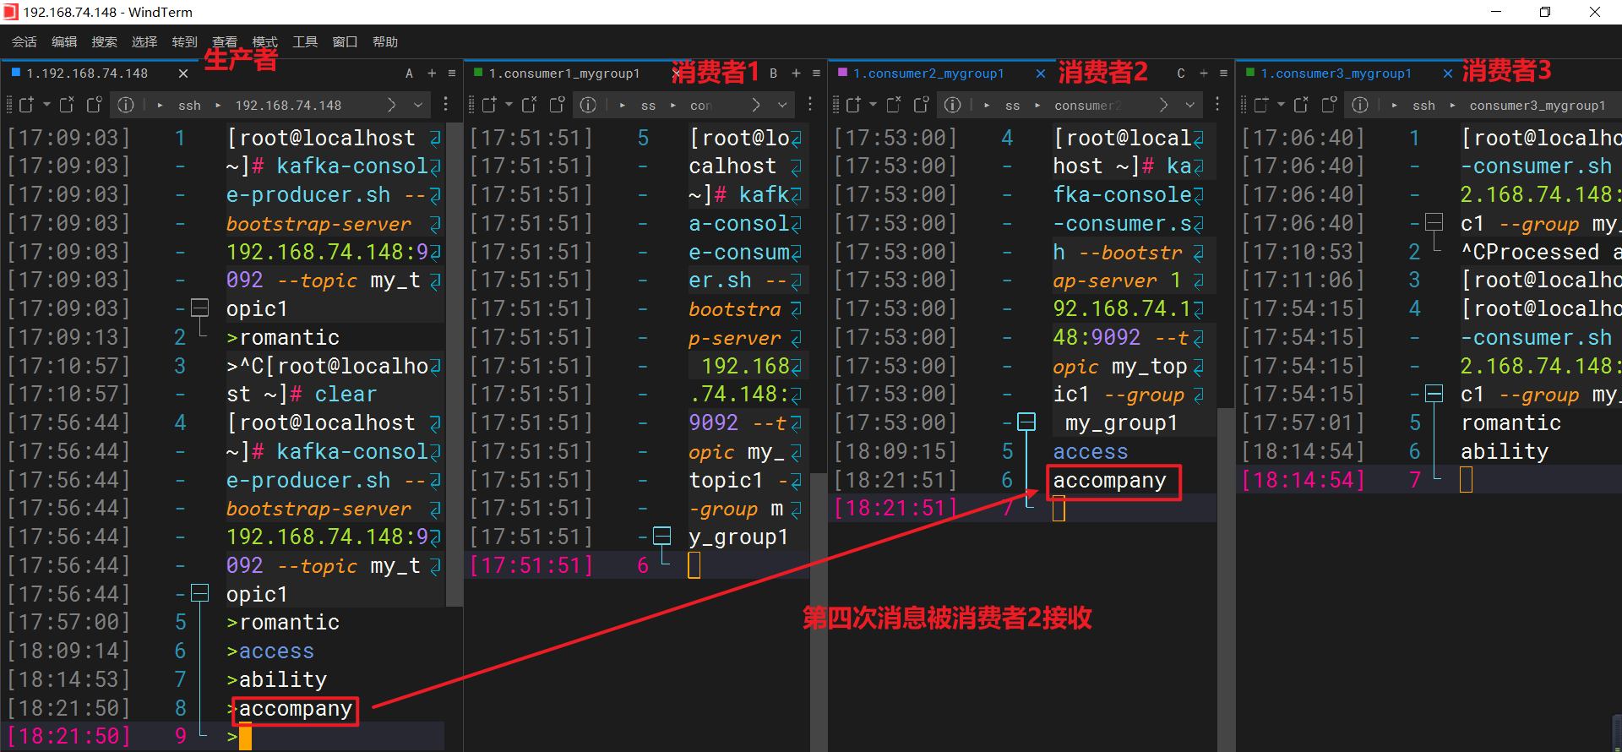Click the 'ability' output line in consumer3 pane
The image size is (1622, 752).
(x=1505, y=451)
